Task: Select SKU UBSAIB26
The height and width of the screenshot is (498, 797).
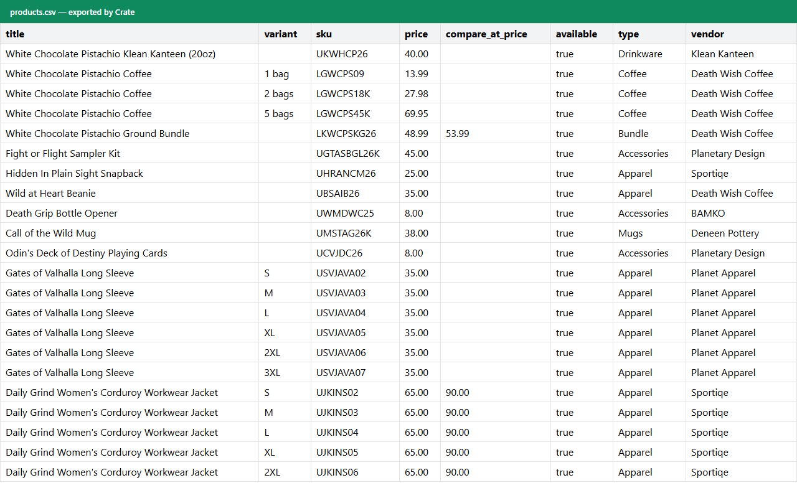Action: coord(355,193)
